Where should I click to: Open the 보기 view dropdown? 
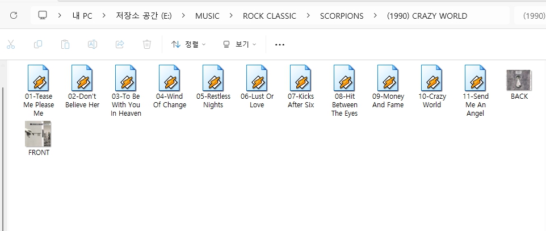[240, 44]
